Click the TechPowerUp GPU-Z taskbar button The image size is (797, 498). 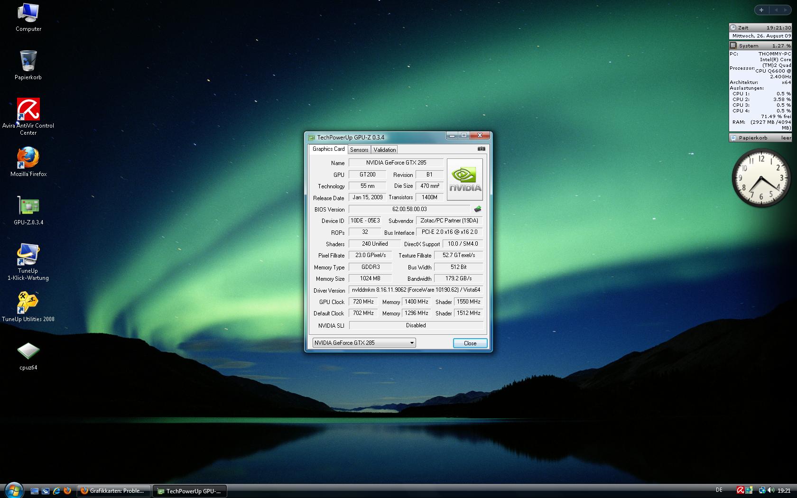coord(190,491)
